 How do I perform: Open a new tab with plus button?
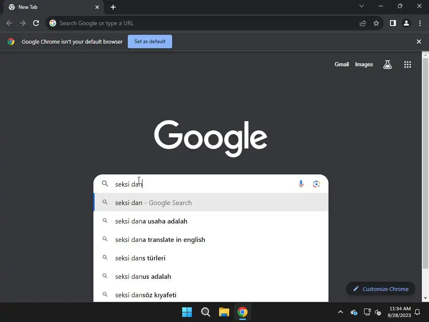tap(113, 7)
